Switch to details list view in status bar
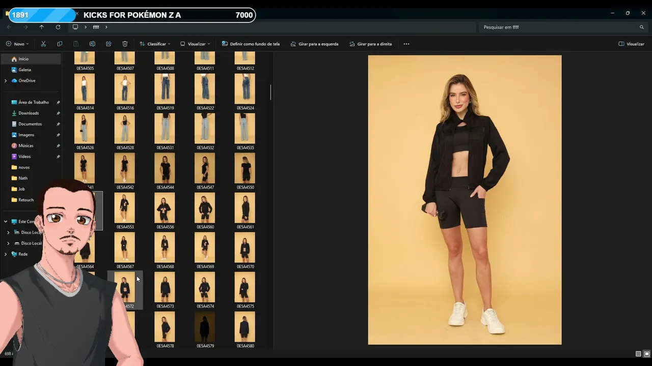 tap(638, 354)
